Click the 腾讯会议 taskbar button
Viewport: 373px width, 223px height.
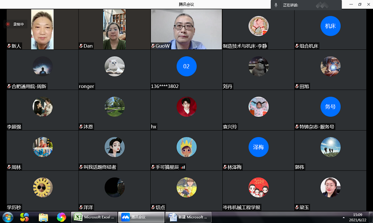coord(141,217)
